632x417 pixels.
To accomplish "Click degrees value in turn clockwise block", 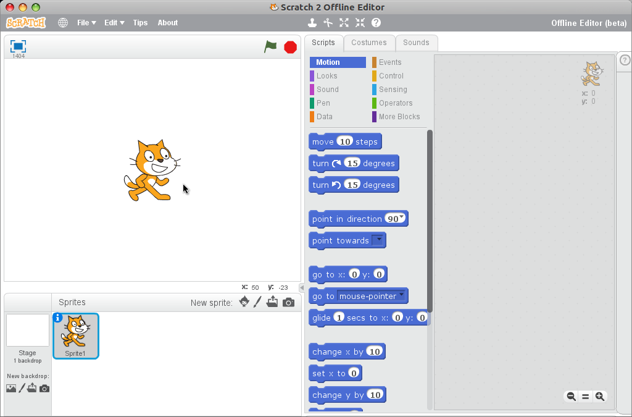I will coord(352,163).
